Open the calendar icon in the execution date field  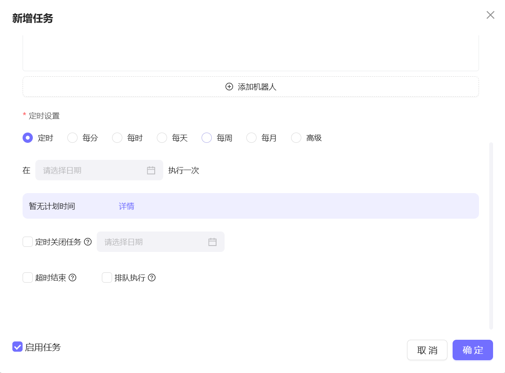tap(151, 170)
